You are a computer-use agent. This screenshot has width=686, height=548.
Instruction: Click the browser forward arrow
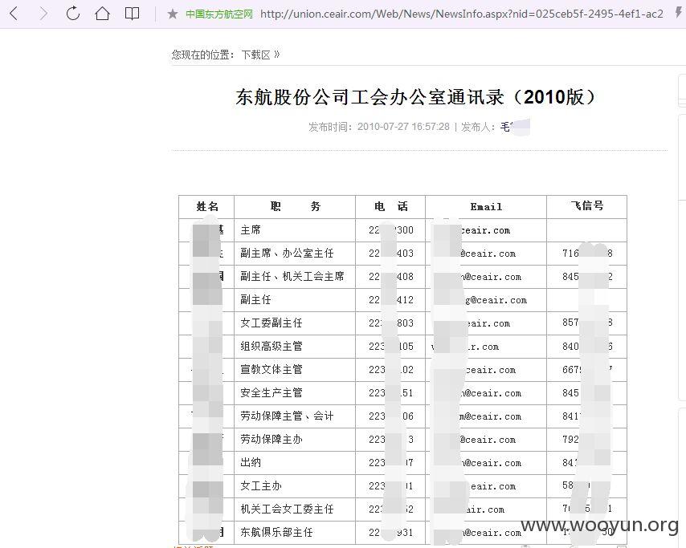[x=43, y=14]
